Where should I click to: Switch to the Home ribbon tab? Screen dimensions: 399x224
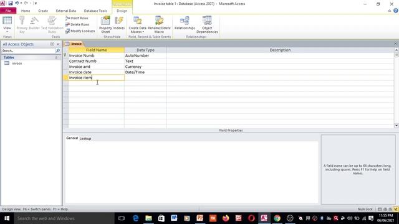click(26, 11)
